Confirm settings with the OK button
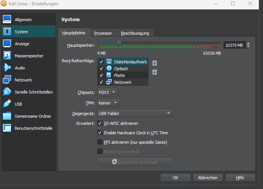 coord(176,178)
